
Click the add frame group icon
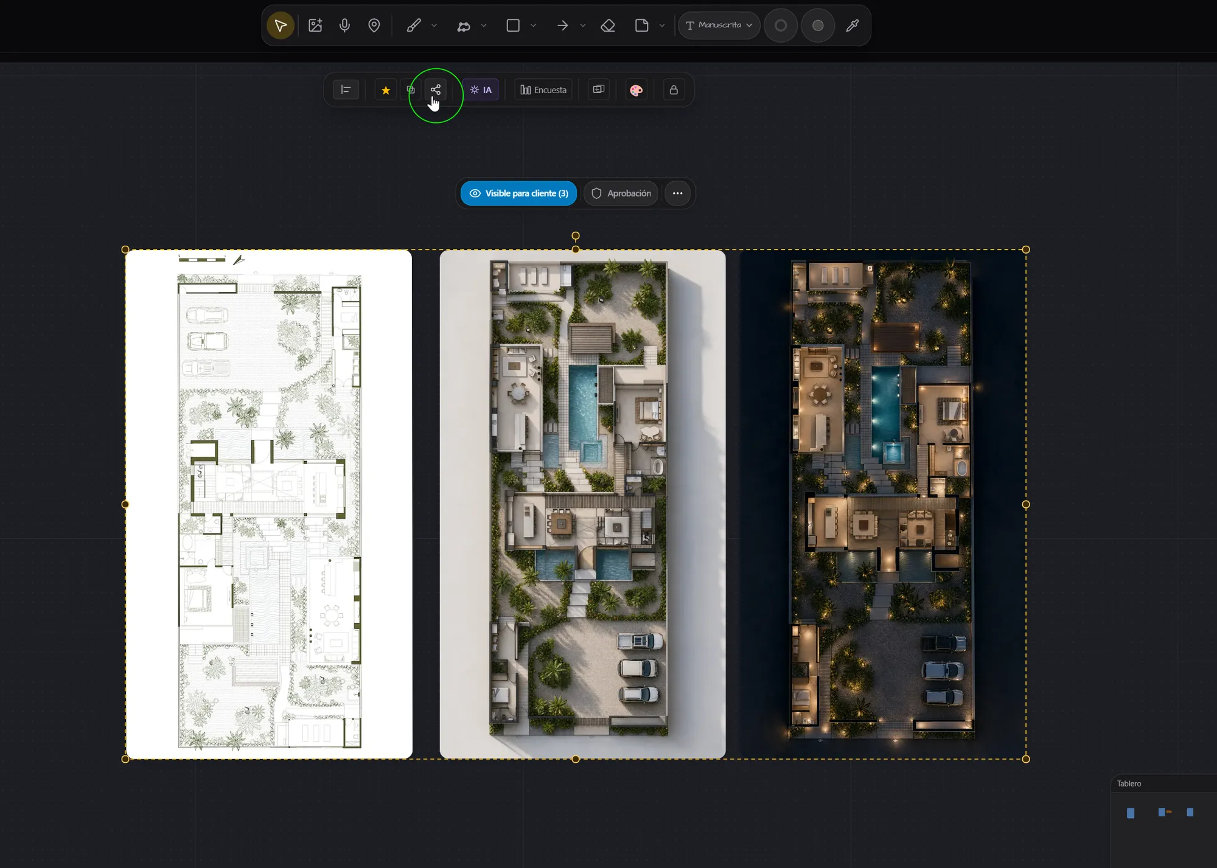(599, 90)
